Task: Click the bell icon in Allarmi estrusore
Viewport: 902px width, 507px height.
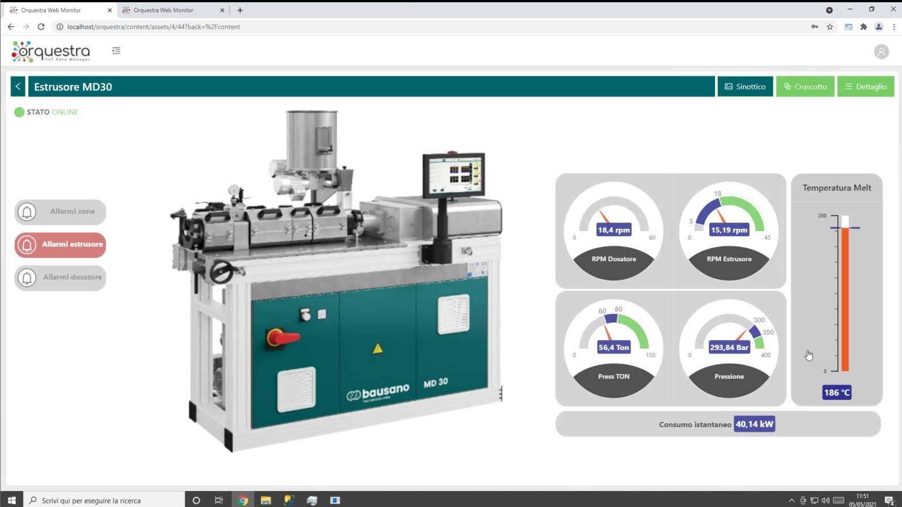Action: pyautogui.click(x=27, y=245)
